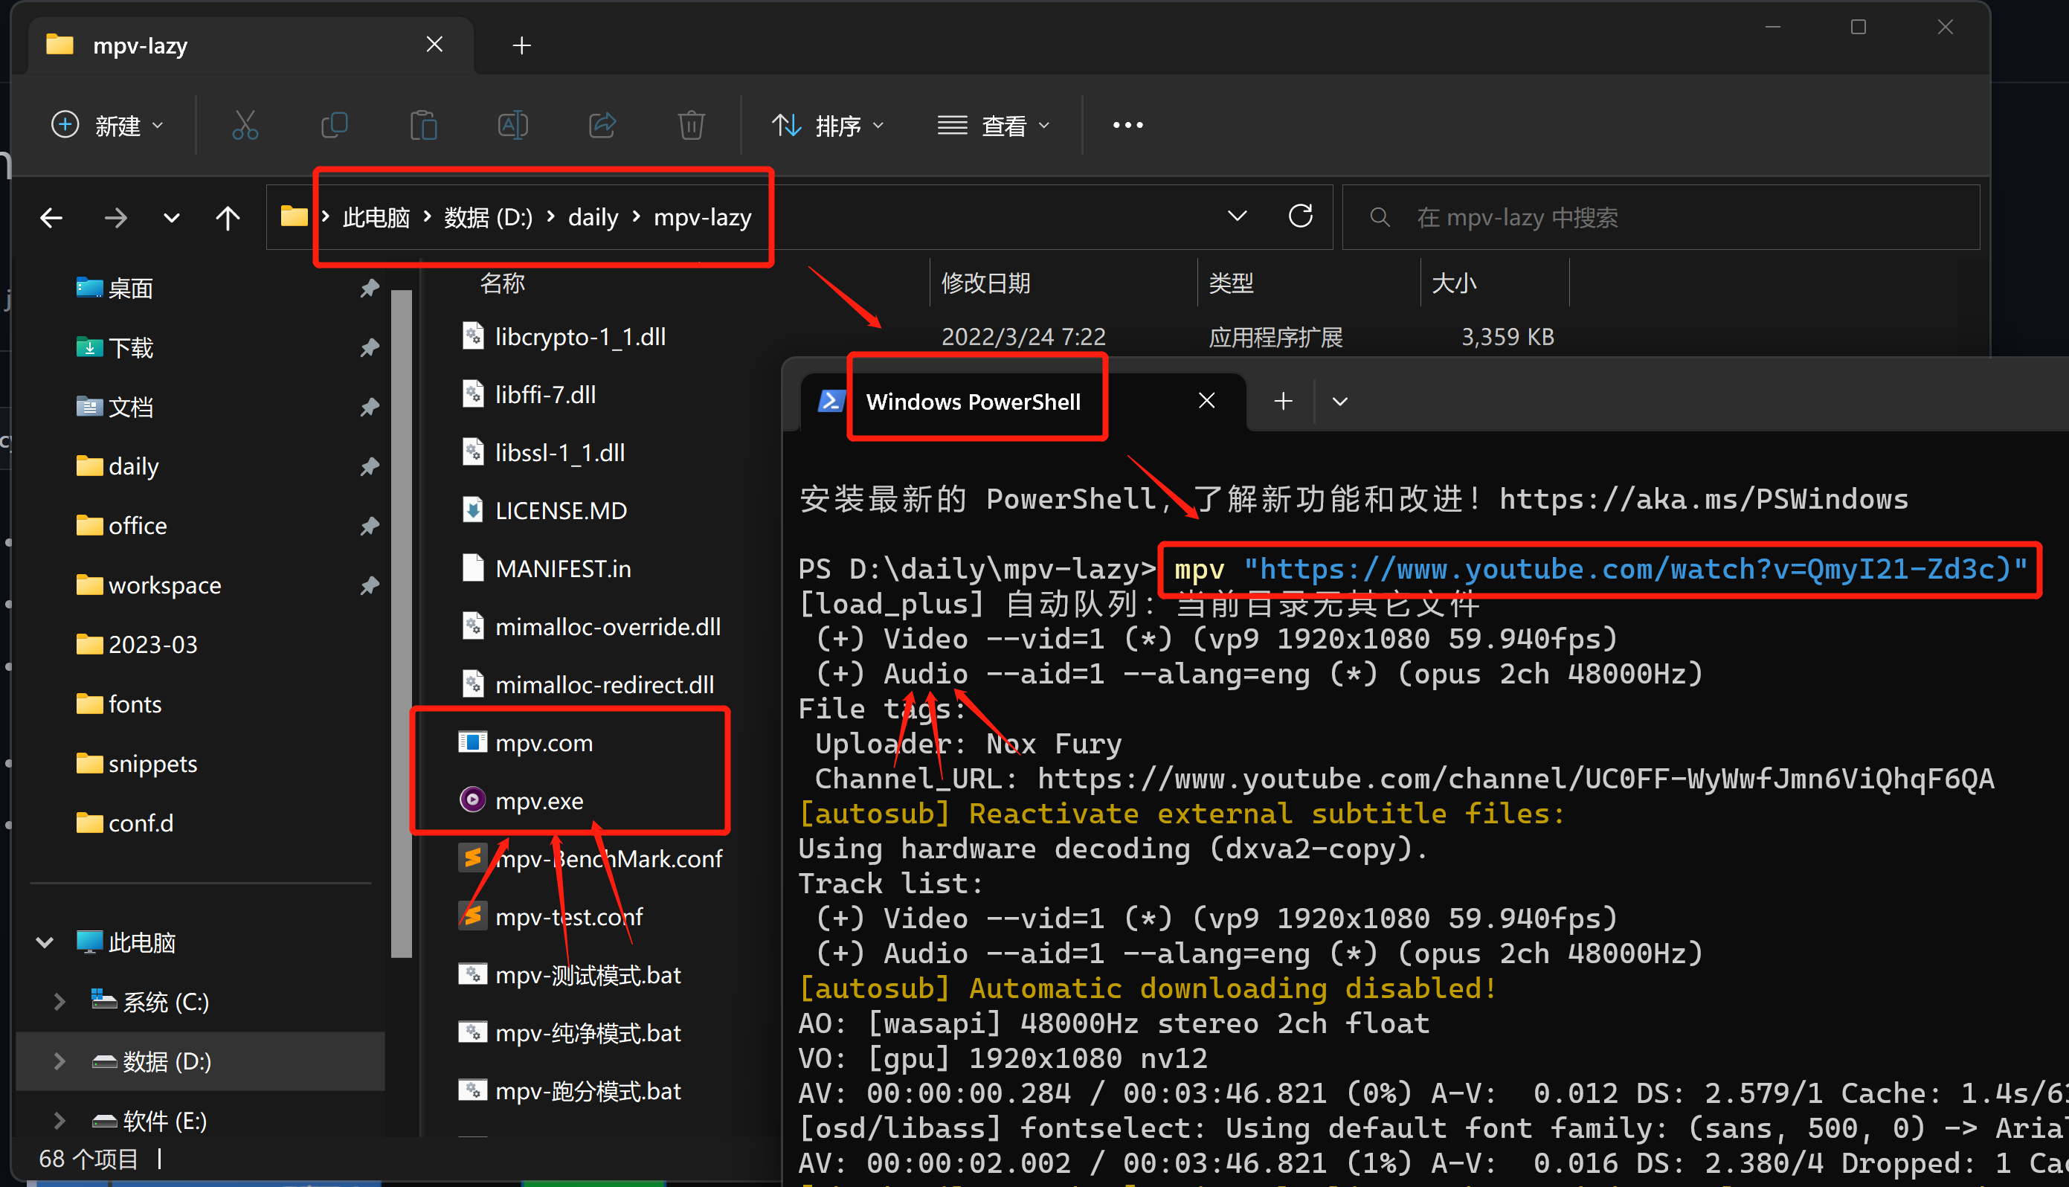Unpin 桌面 from quick access
Viewport: 2069px width, 1187px height.
(x=370, y=288)
